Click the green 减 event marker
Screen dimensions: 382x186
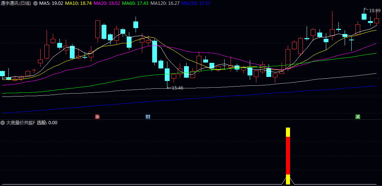pyautogui.click(x=358, y=117)
